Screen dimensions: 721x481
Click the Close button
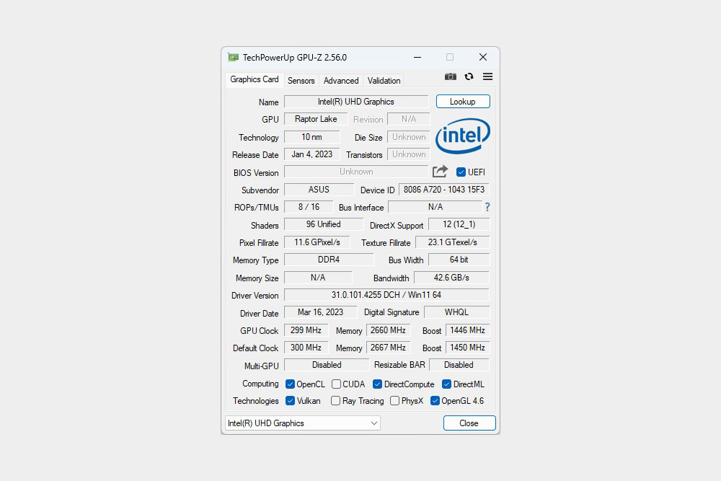coord(469,423)
